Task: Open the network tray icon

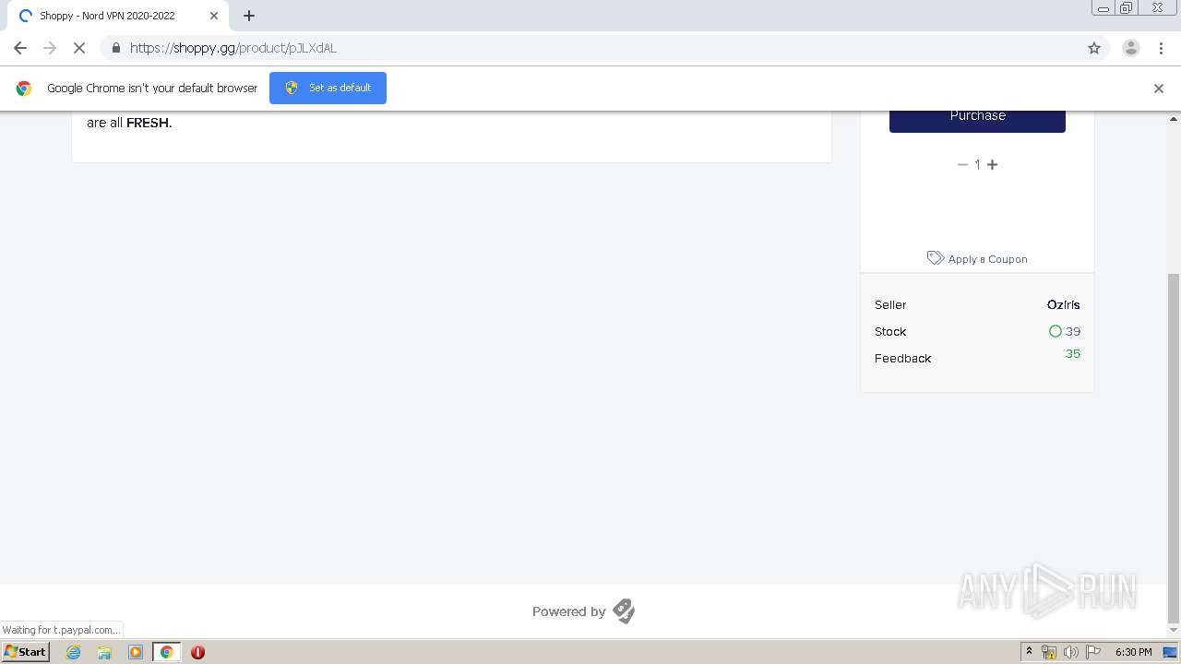Action: point(1049,652)
